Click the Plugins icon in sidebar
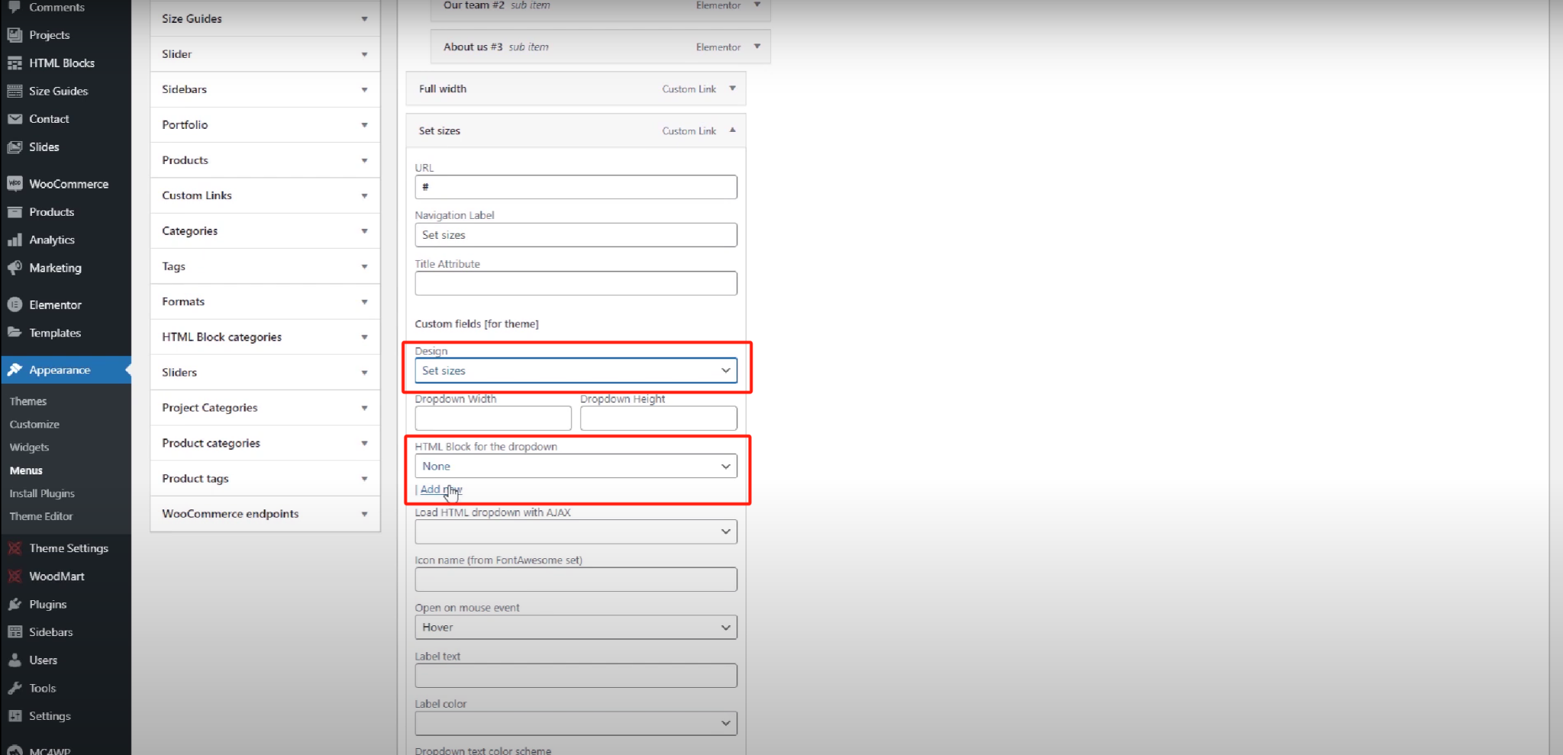This screenshot has width=1563, height=755. tap(15, 604)
